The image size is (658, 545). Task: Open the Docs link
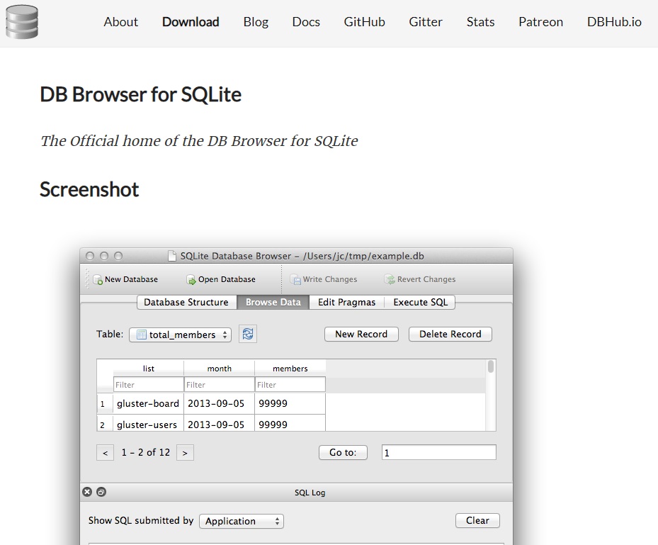306,22
